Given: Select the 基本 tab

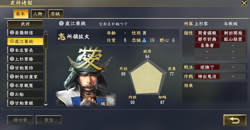Looking at the screenshot, I should pos(21,14).
